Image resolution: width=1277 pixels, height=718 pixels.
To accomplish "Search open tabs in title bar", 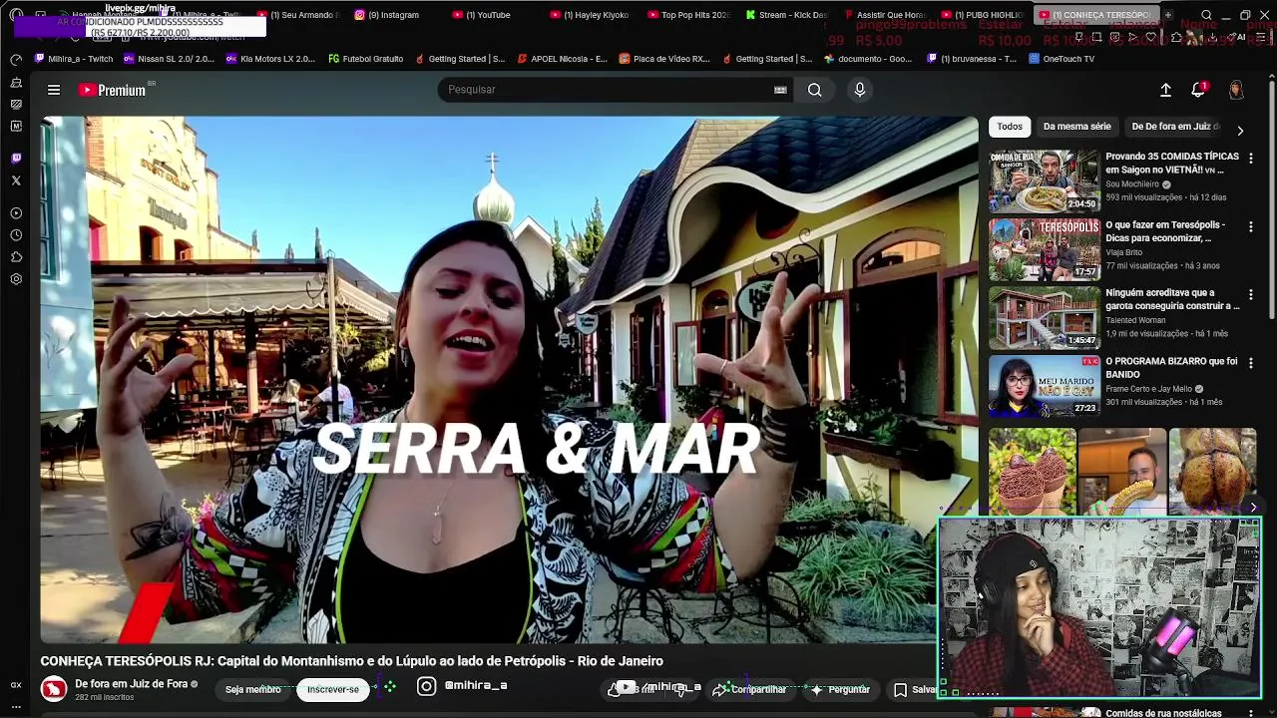I will point(1206,15).
